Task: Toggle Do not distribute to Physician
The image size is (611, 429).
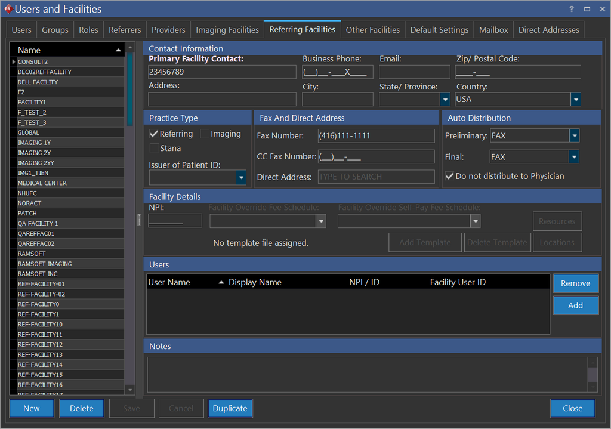Action: (450, 176)
